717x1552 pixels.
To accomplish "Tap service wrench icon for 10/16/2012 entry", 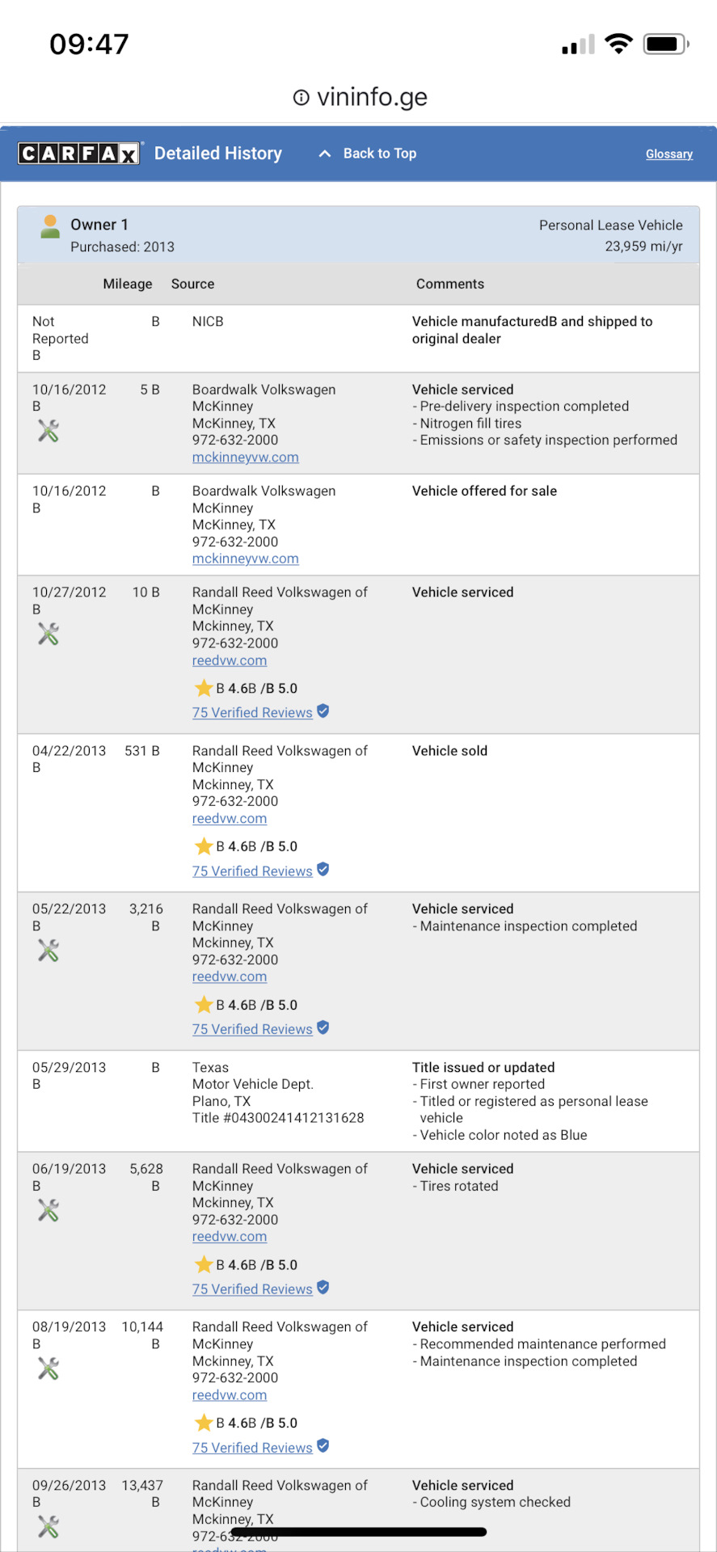I will pyautogui.click(x=49, y=431).
